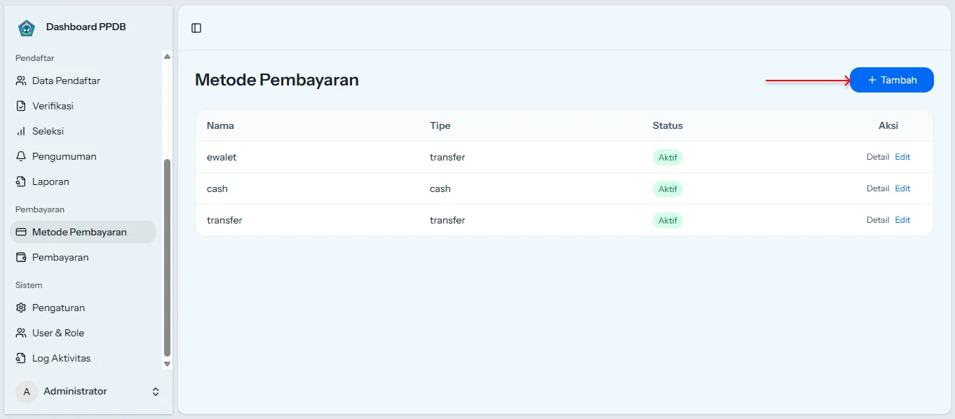Image resolution: width=955 pixels, height=419 pixels.
Task: Go to Seleksi in sidebar
Action: pyautogui.click(x=83, y=131)
